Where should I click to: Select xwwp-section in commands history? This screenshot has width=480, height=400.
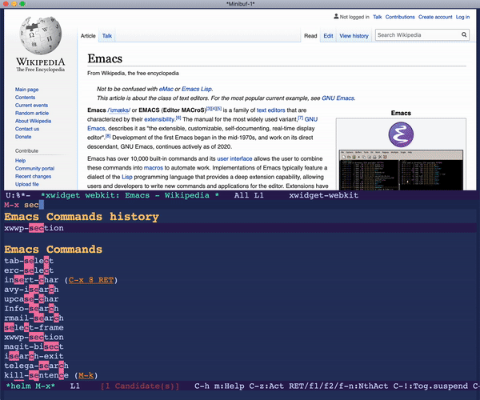pos(240,228)
